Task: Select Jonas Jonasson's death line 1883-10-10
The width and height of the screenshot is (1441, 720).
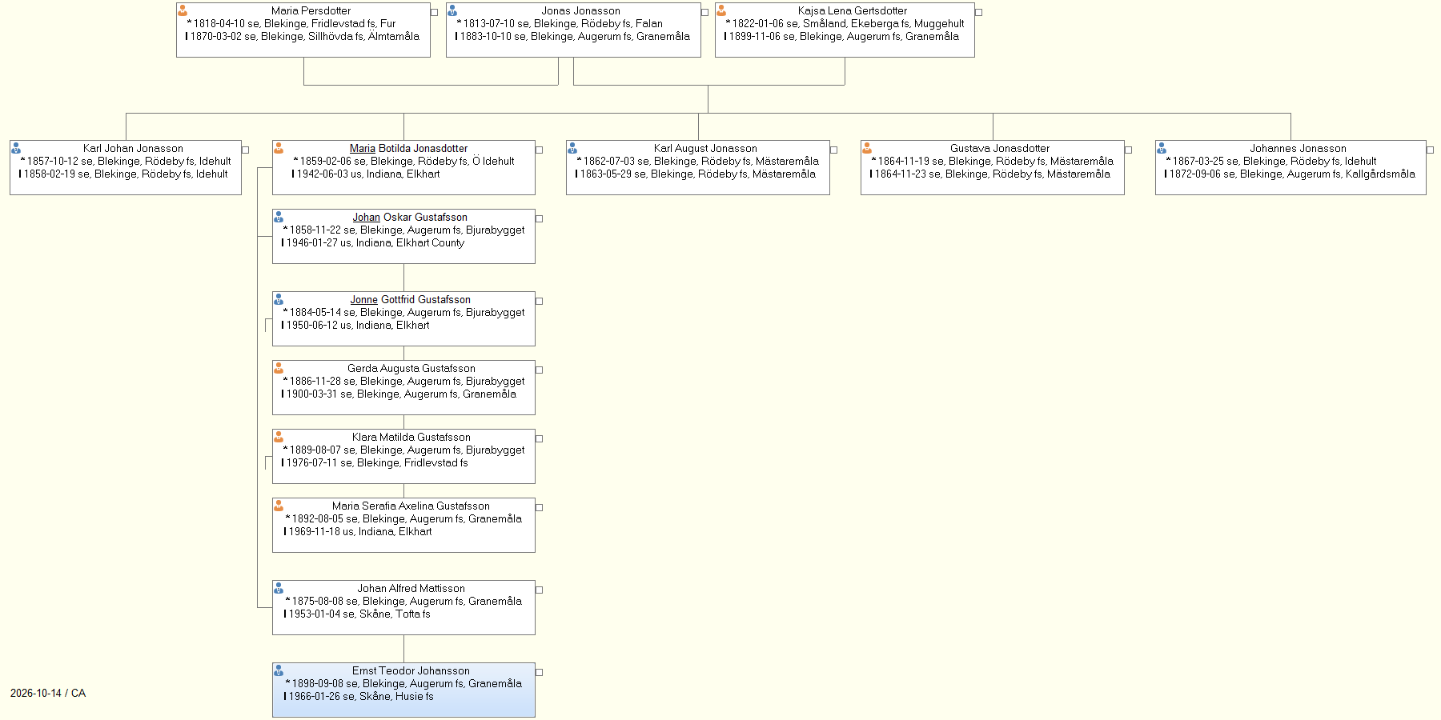Action: 572,36
